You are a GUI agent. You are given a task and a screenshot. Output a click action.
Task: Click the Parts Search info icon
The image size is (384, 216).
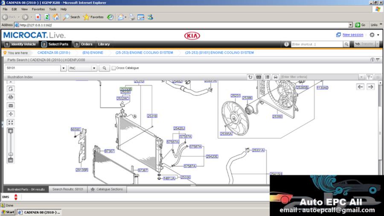372,60
